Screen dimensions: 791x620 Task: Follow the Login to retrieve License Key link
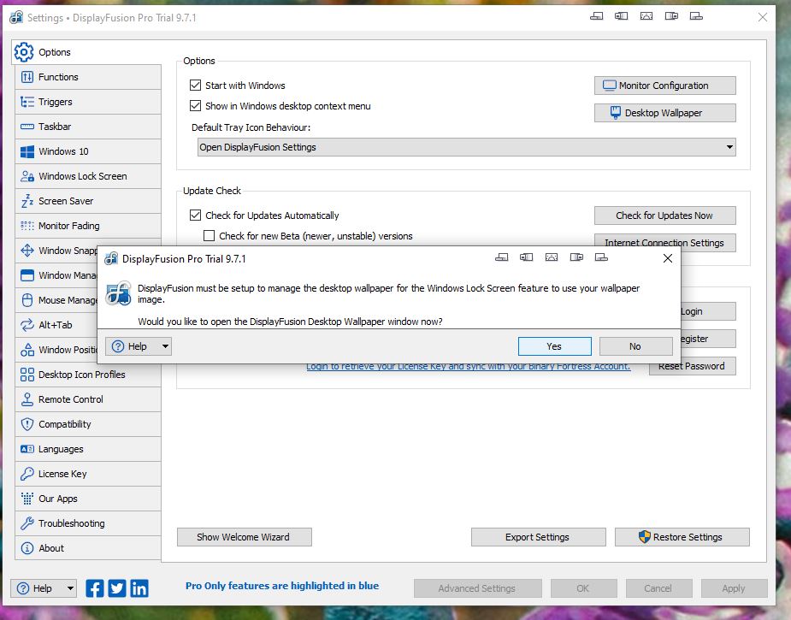[x=469, y=367]
